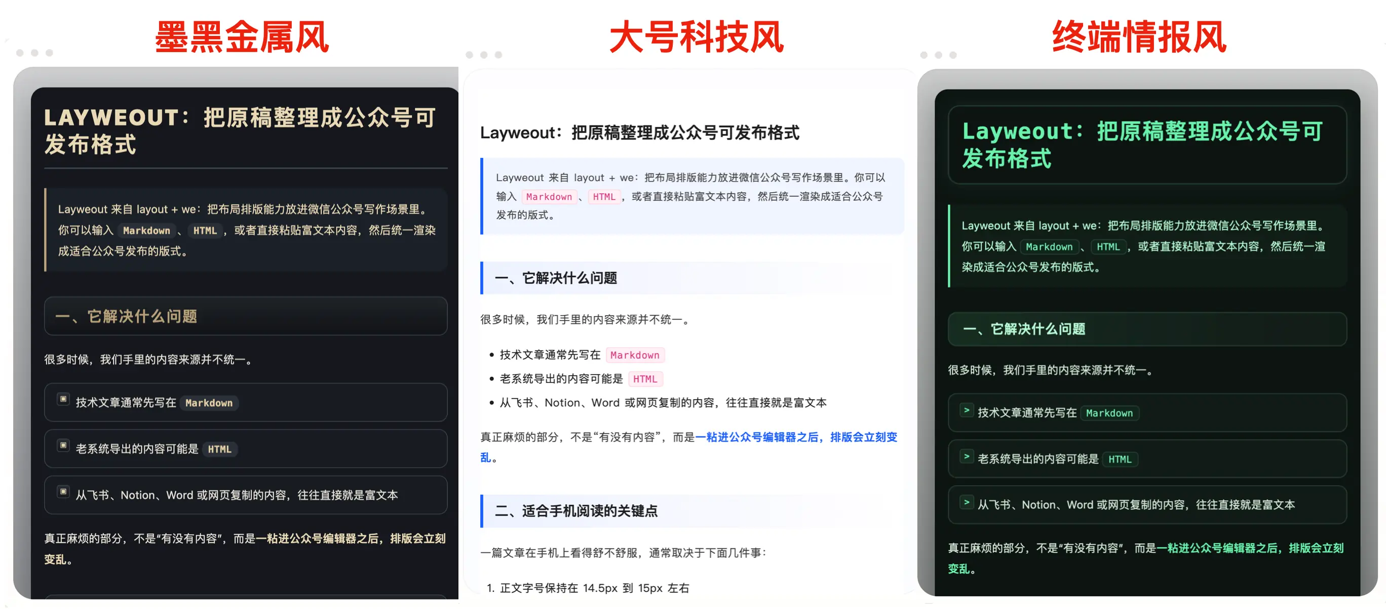This screenshot has width=1386, height=609.
Task: Click blue bold link text in white panel
Action: 795,438
